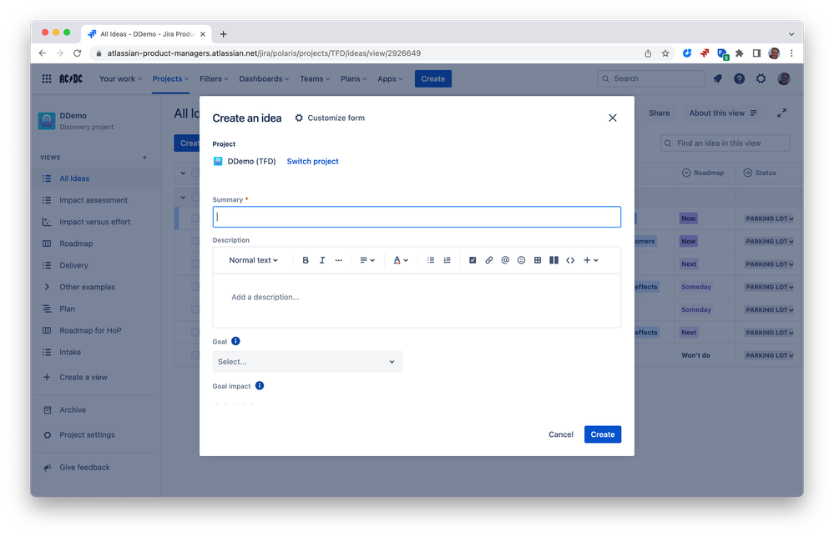Open Projects menu
The image size is (834, 537).
coord(170,78)
